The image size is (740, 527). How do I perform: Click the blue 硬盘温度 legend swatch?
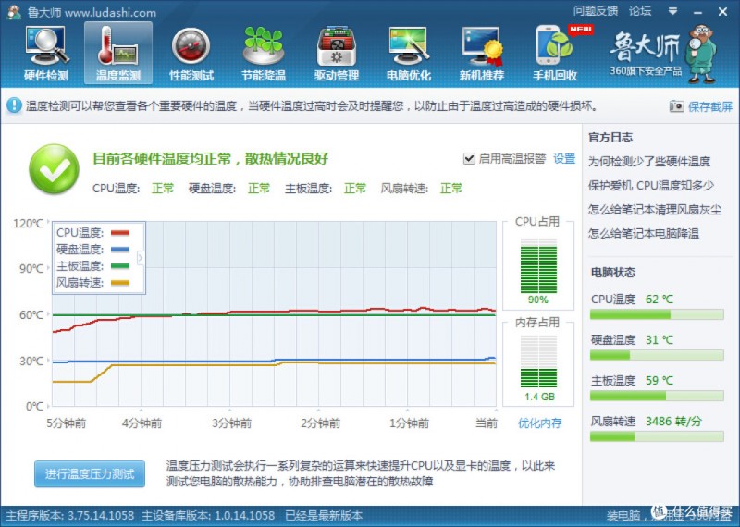click(120, 249)
